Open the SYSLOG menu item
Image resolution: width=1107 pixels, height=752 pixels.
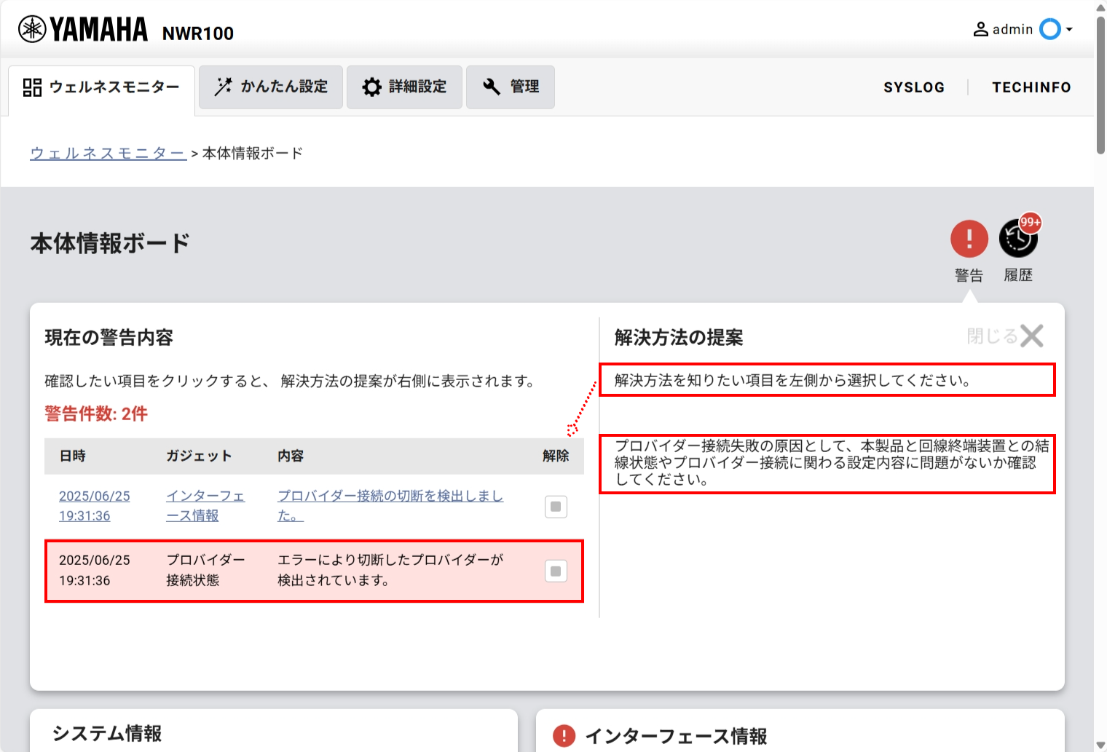click(x=914, y=87)
